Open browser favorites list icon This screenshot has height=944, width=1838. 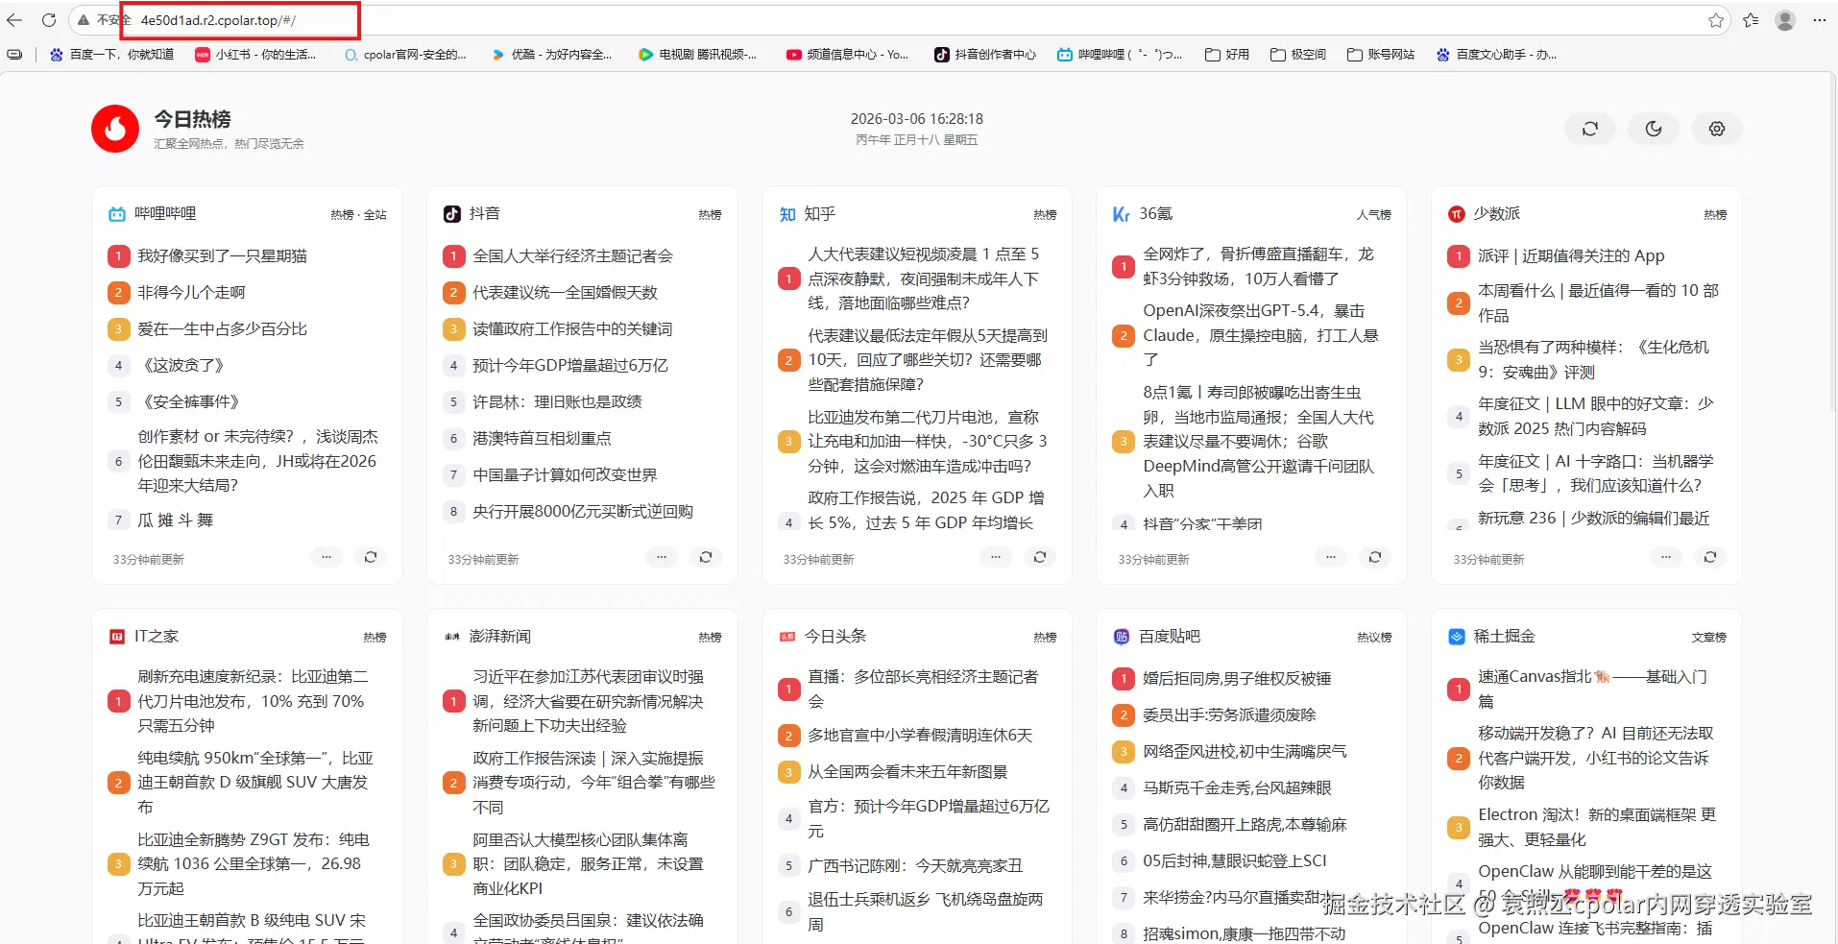[1751, 20]
